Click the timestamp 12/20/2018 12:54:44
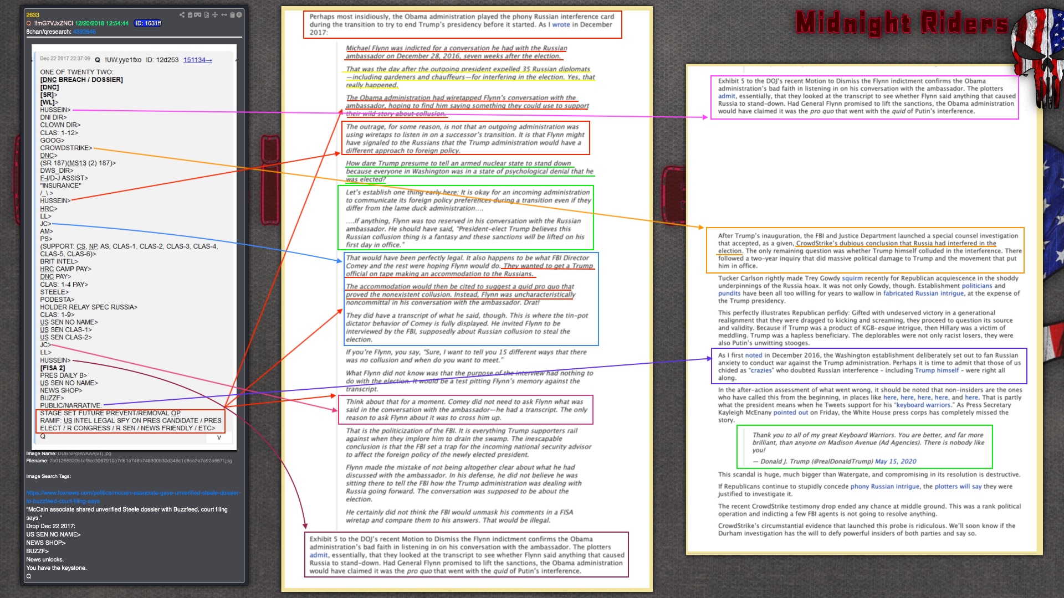1064x598 pixels. [102, 23]
